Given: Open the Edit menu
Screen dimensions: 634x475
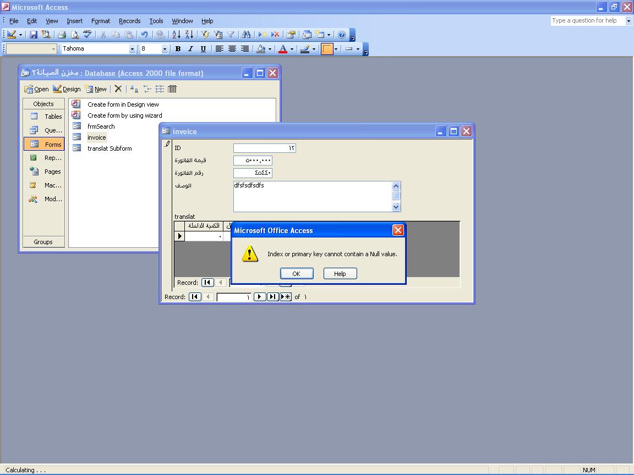Looking at the screenshot, I should (x=32, y=21).
